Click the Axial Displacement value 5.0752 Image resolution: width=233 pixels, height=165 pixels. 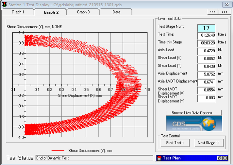click(206, 75)
